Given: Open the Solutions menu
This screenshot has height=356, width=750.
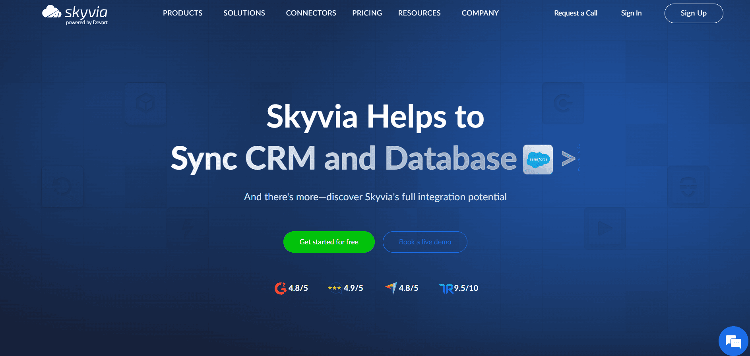Looking at the screenshot, I should pos(244,13).
